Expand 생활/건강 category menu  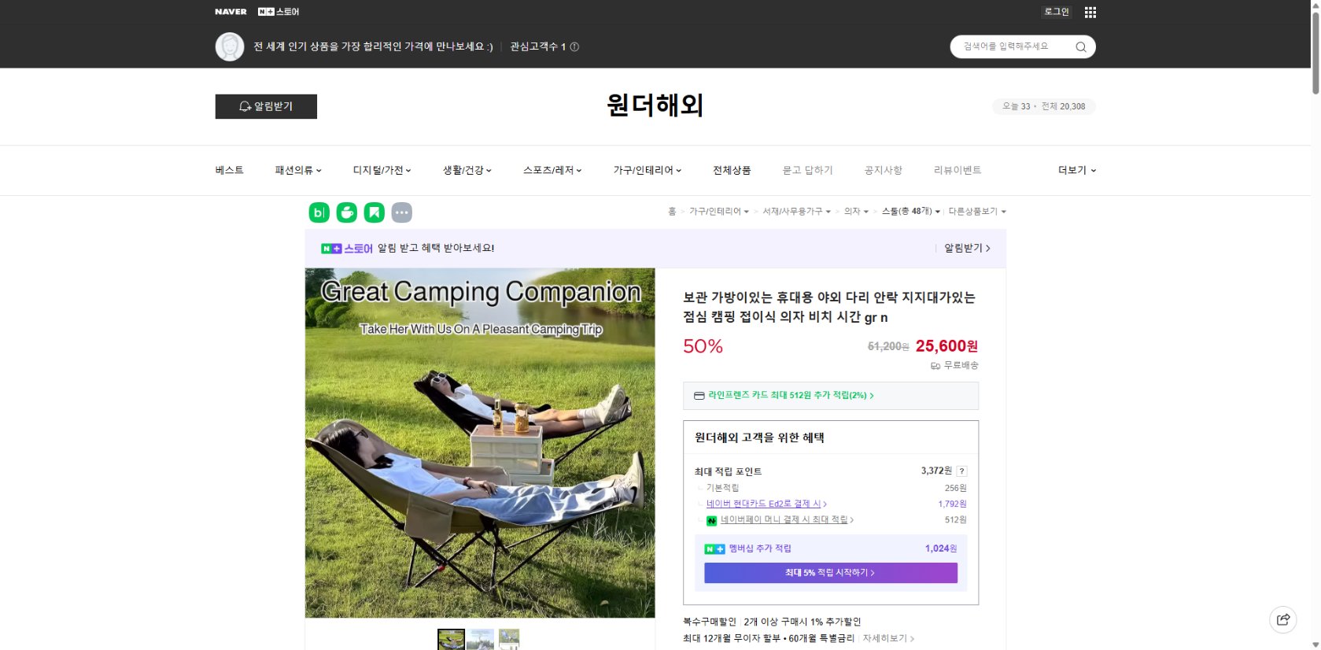tap(467, 170)
